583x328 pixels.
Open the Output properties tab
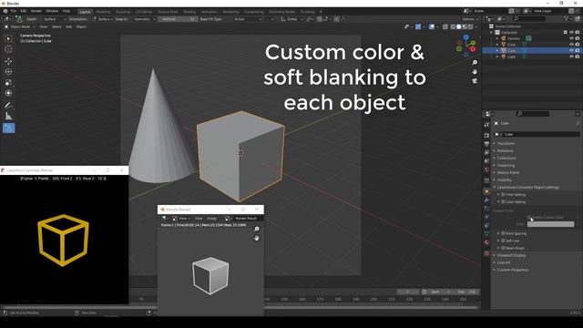(x=486, y=144)
